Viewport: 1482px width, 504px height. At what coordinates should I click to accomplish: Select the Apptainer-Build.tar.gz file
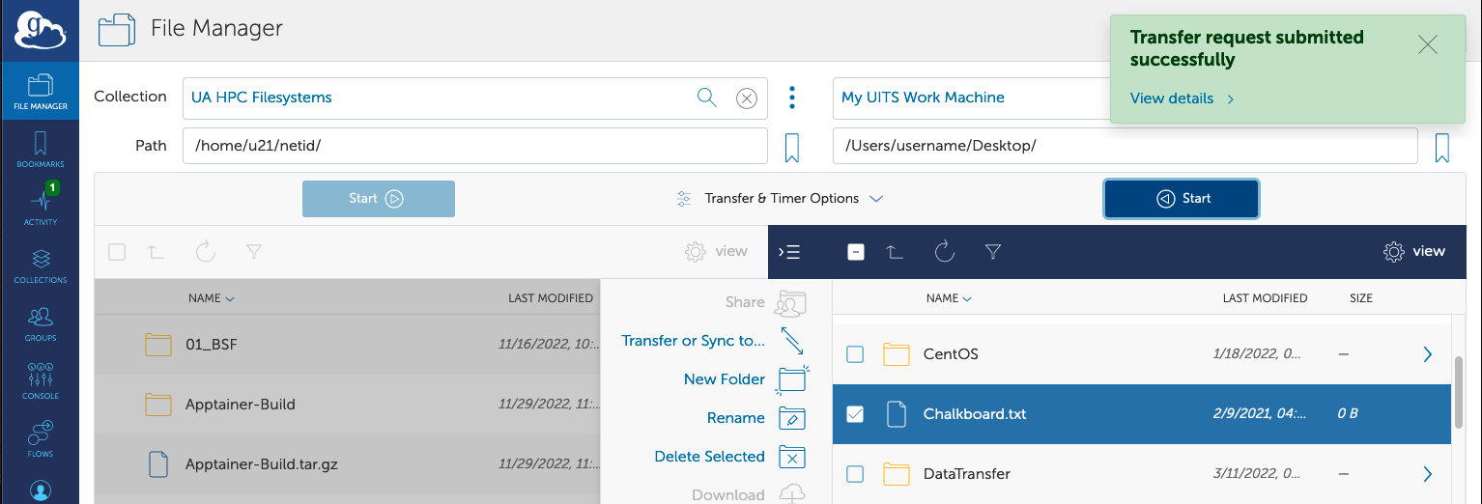347,464
